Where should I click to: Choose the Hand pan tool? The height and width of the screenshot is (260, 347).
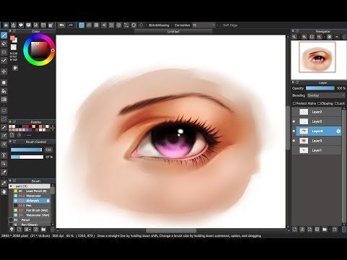(4, 191)
